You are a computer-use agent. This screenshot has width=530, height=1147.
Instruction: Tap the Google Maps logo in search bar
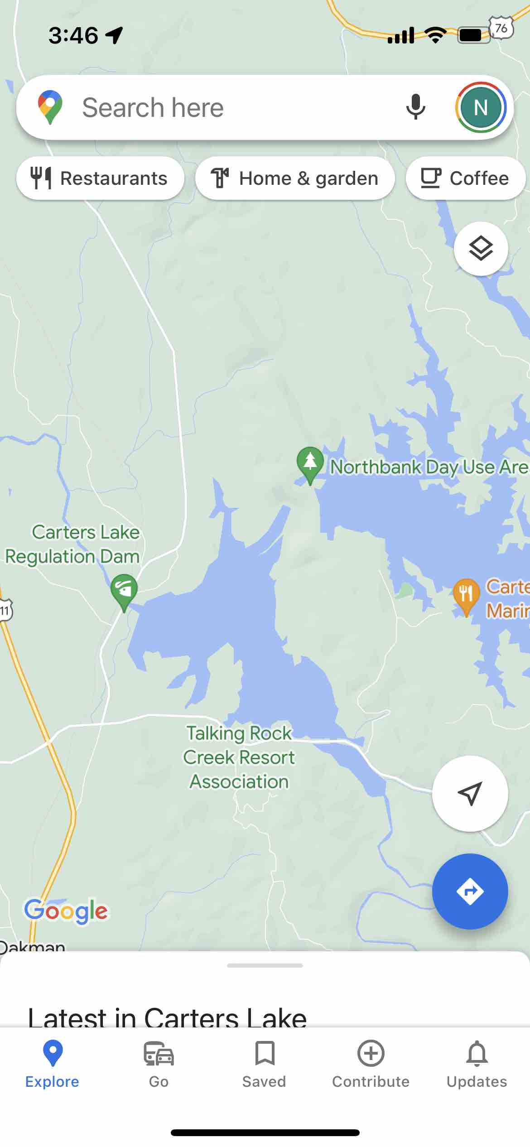pos(50,107)
